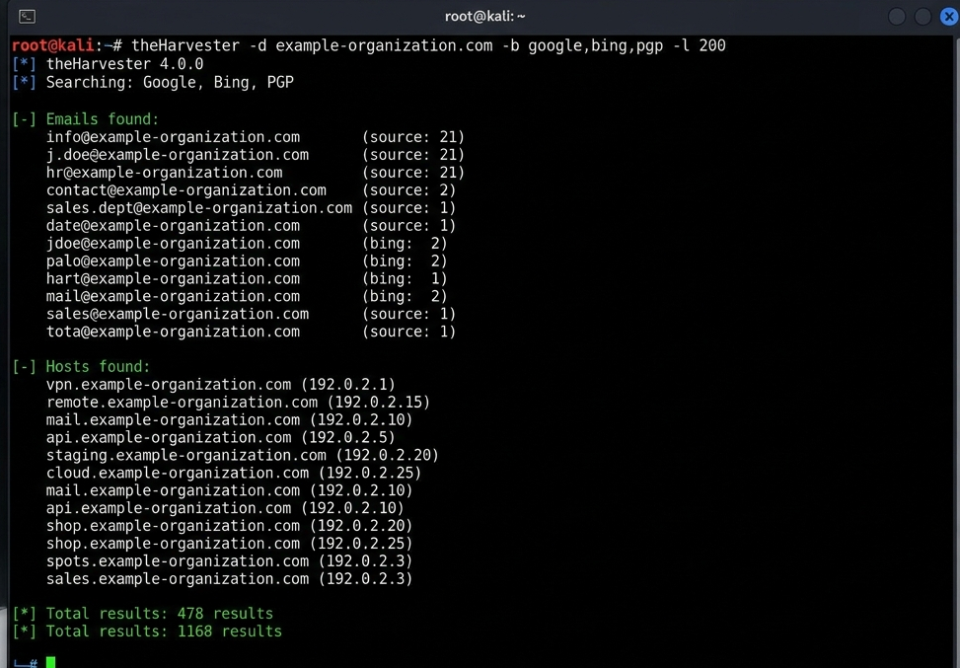The height and width of the screenshot is (668, 960).
Task: Maximize the root@kali terminal window
Action: point(923,17)
